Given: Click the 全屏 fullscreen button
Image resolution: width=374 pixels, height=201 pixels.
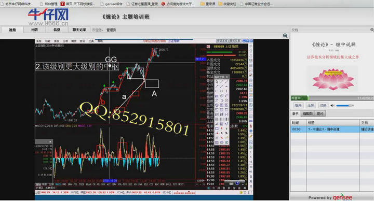Looking at the screenshot, I should tap(311, 105).
